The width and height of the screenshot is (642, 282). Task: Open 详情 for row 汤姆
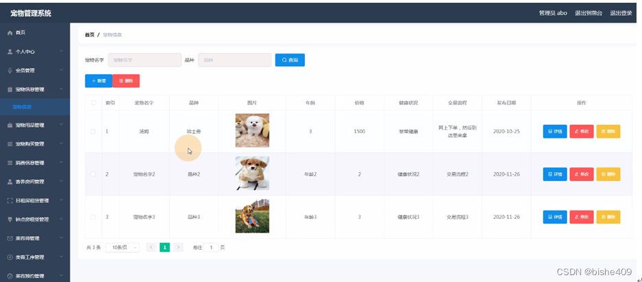(555, 131)
